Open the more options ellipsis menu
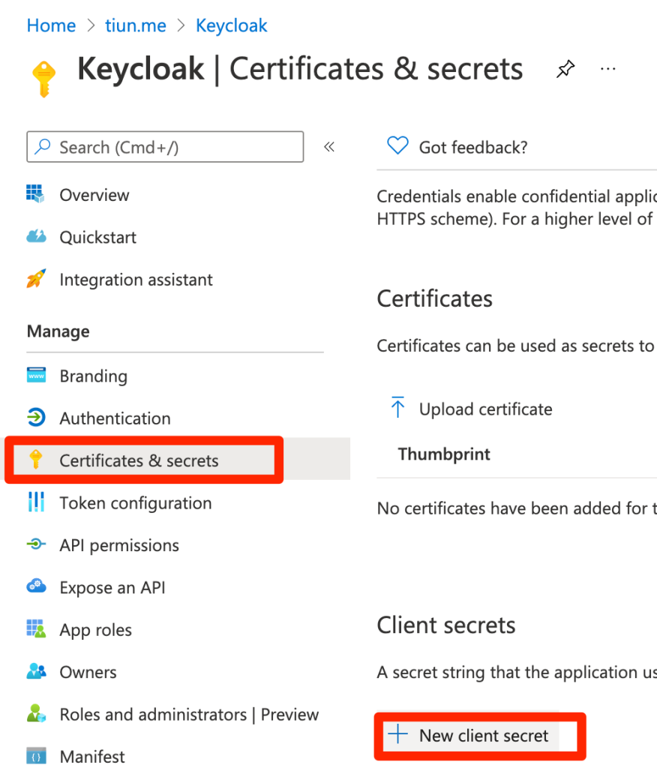This screenshot has height=768, width=657. (x=608, y=68)
